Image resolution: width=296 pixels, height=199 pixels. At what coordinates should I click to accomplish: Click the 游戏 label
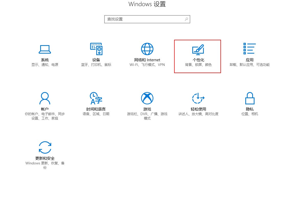point(147,109)
